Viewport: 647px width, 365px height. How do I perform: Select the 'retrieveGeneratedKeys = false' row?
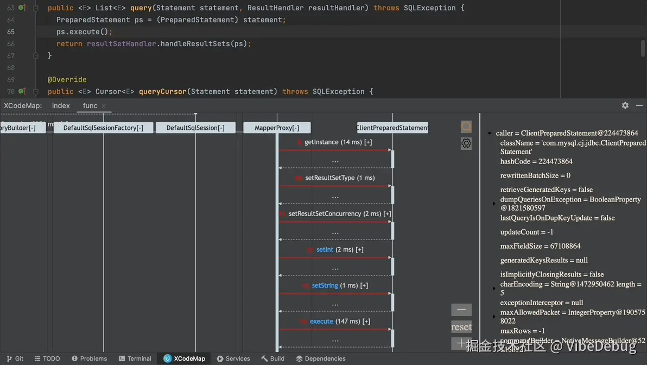tap(547, 190)
